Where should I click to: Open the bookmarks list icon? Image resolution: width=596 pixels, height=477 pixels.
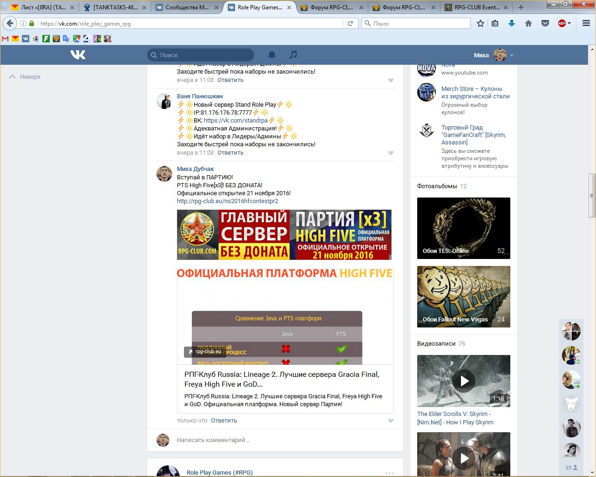(x=495, y=23)
